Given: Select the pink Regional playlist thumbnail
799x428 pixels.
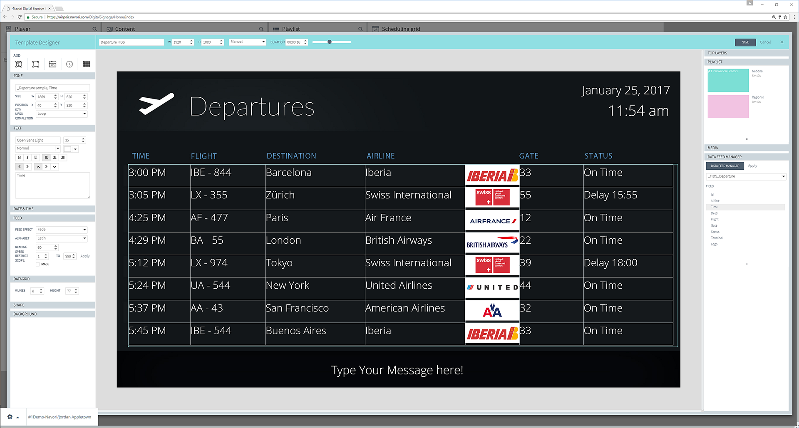Looking at the screenshot, I should (x=728, y=106).
